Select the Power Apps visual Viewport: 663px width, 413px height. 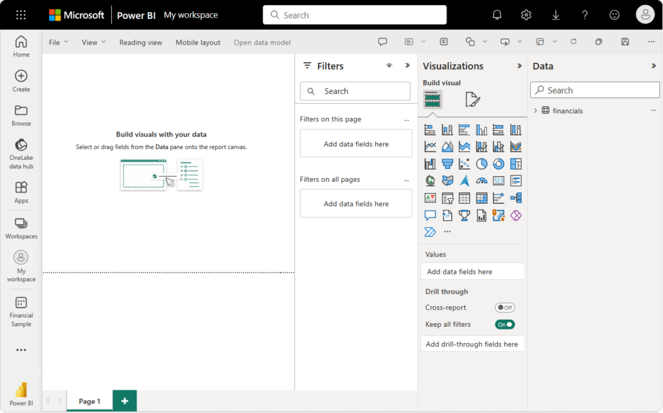click(x=516, y=216)
